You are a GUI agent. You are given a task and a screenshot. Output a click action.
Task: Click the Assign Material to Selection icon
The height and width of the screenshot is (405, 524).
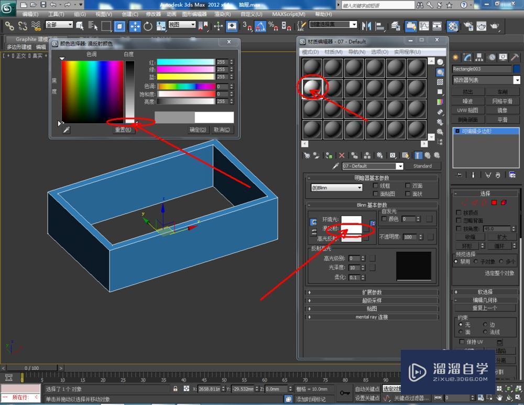328,155
